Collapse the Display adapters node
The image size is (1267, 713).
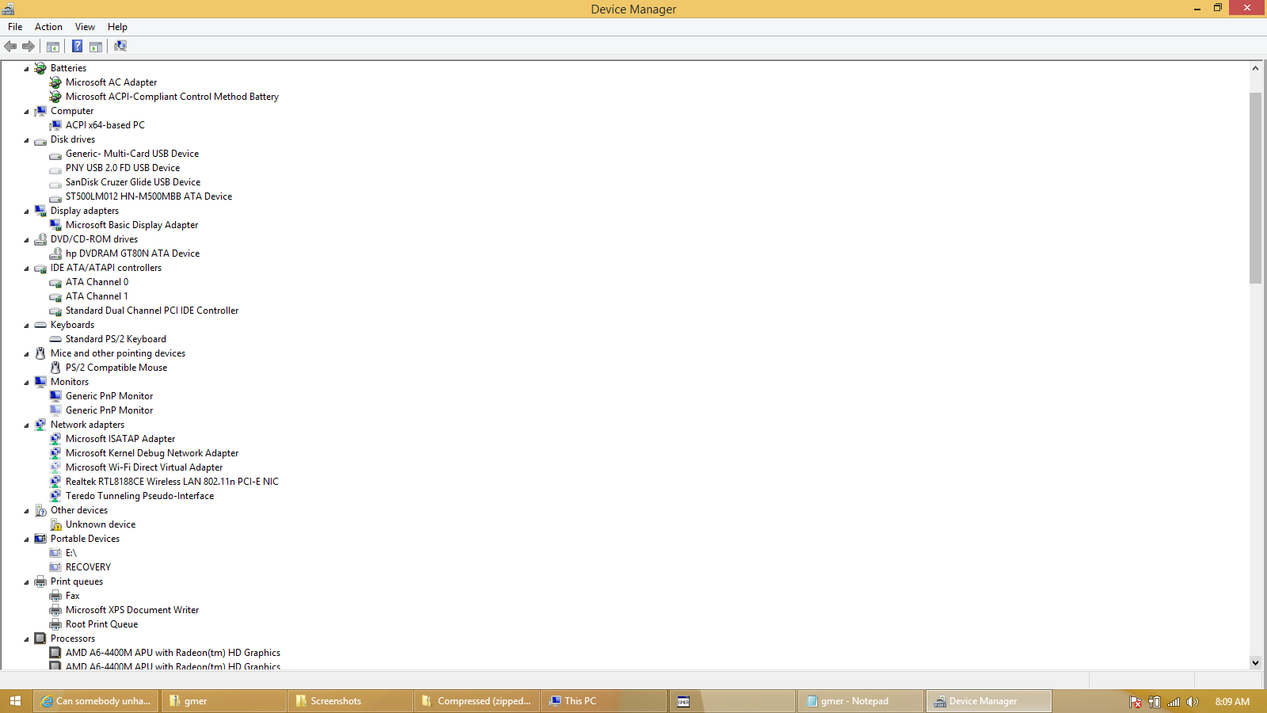[26, 212]
